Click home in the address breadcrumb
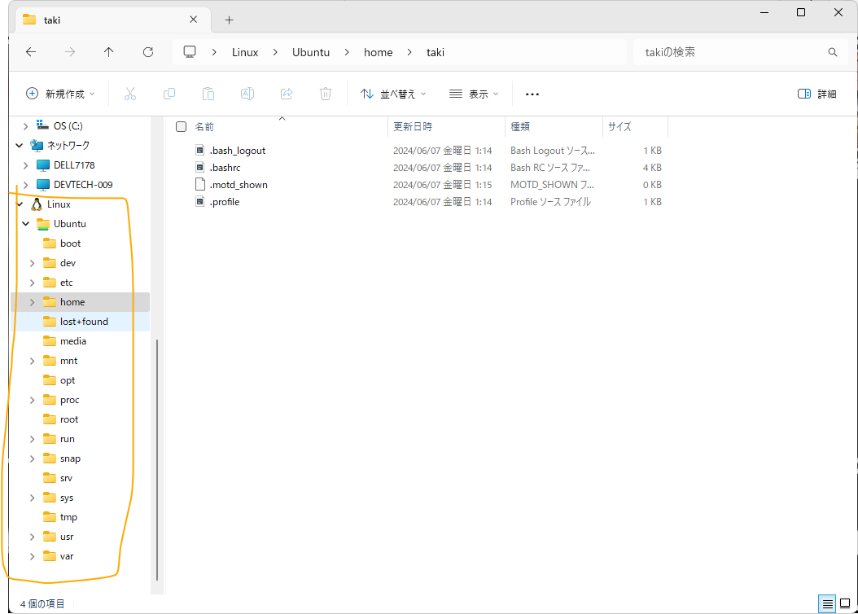This screenshot has height=614, width=858. (x=378, y=52)
